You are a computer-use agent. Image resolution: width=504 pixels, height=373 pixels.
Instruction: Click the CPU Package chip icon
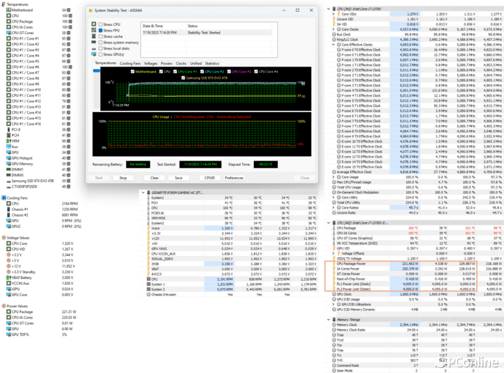point(9,21)
